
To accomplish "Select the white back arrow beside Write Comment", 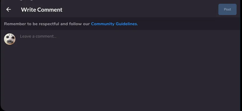I will [9, 10].
